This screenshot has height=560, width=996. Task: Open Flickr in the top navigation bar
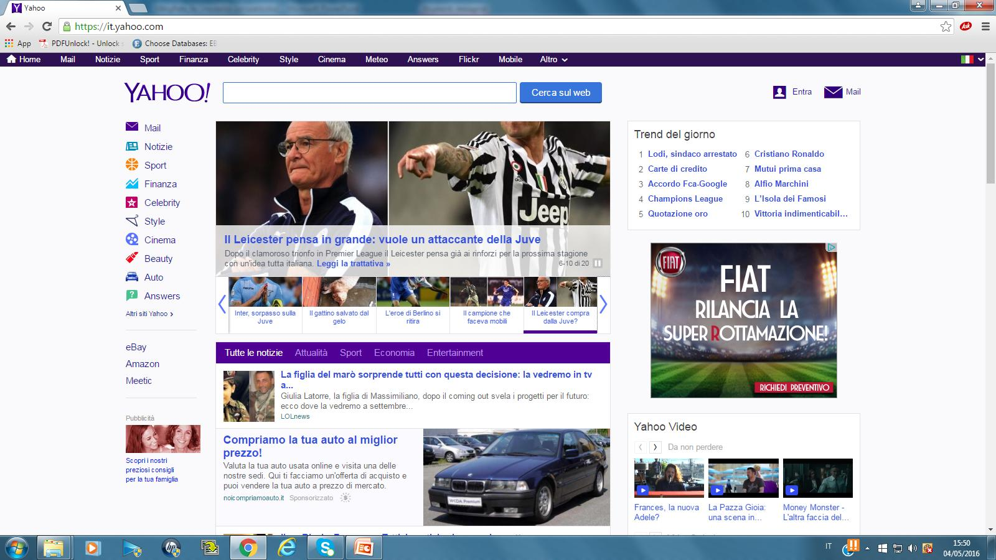469,60
